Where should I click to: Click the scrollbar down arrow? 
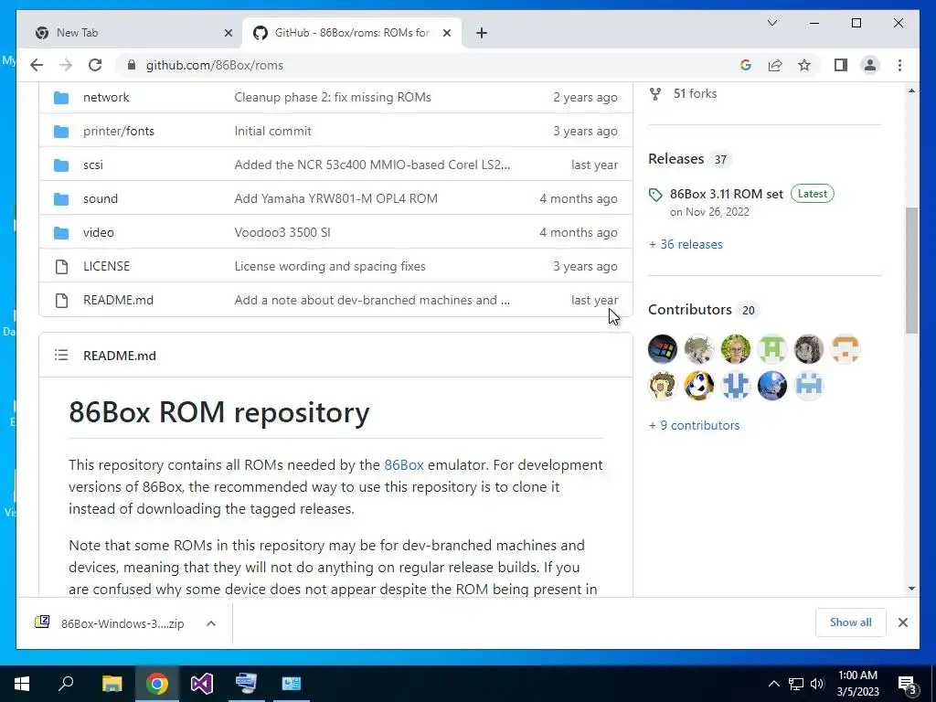tap(911, 589)
